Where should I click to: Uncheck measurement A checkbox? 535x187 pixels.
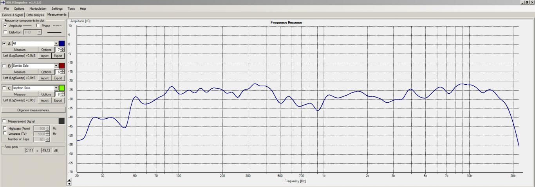(4, 43)
